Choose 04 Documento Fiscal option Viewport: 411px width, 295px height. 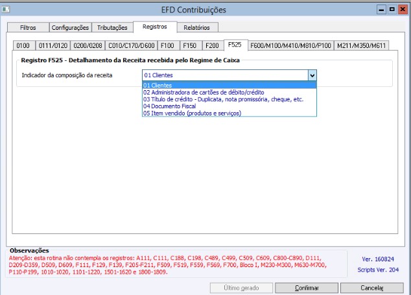click(x=229, y=106)
